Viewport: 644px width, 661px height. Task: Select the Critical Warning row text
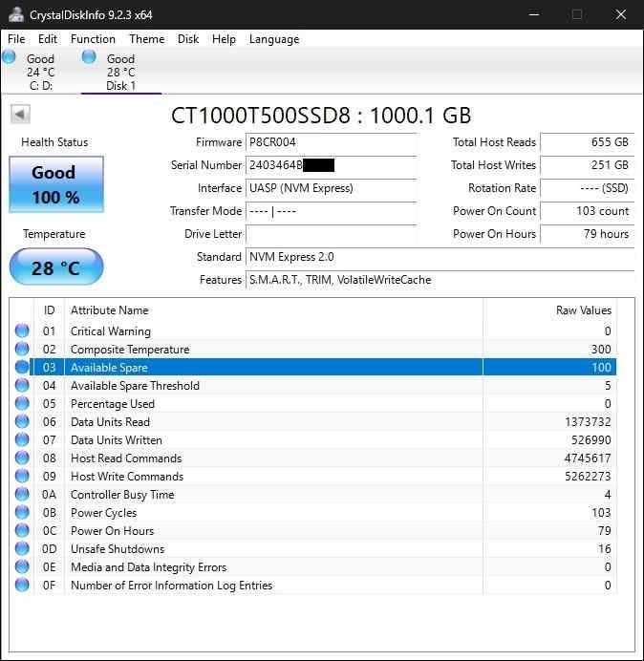click(111, 331)
